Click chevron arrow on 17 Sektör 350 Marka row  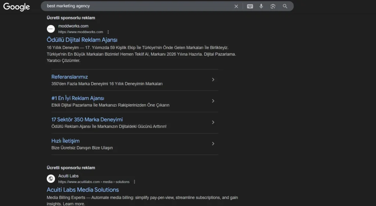pos(213,122)
